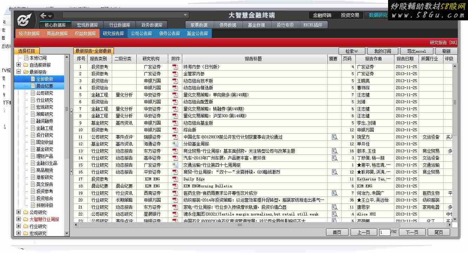Screen dimensions: 468x253
Task: Open PDF attachment for 量化交易策略：沪深300
Action: [175, 116]
